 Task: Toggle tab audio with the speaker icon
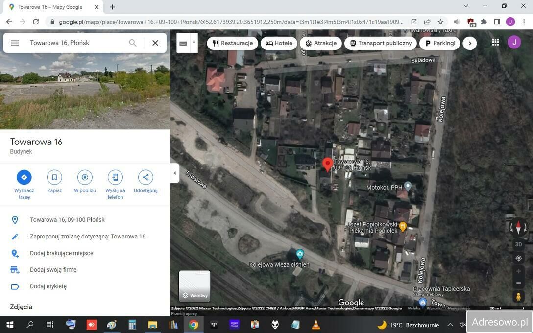click(x=457, y=22)
